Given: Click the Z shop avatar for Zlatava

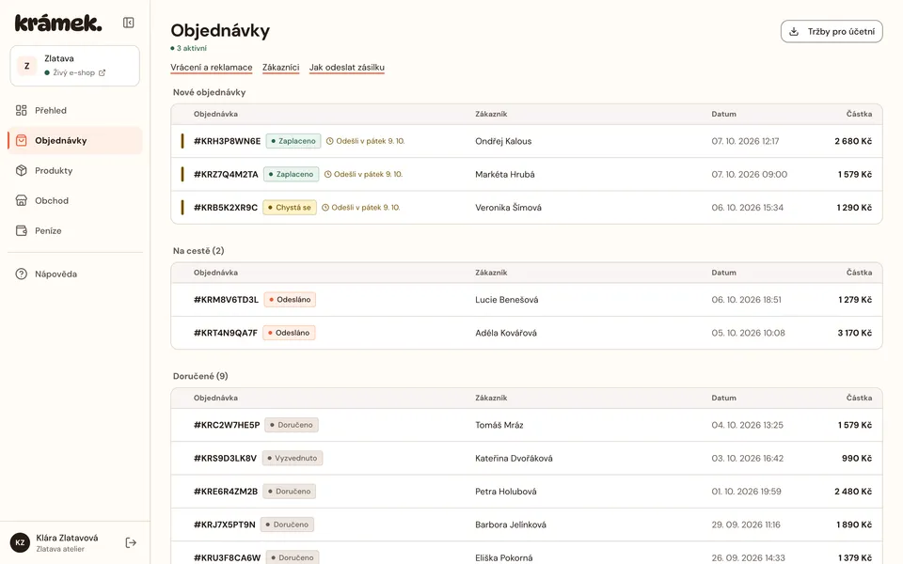Looking at the screenshot, I should click(x=26, y=66).
